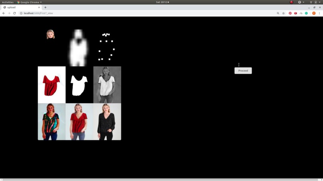
Task: Click the woman in colorful striped top
Action: click(52, 121)
